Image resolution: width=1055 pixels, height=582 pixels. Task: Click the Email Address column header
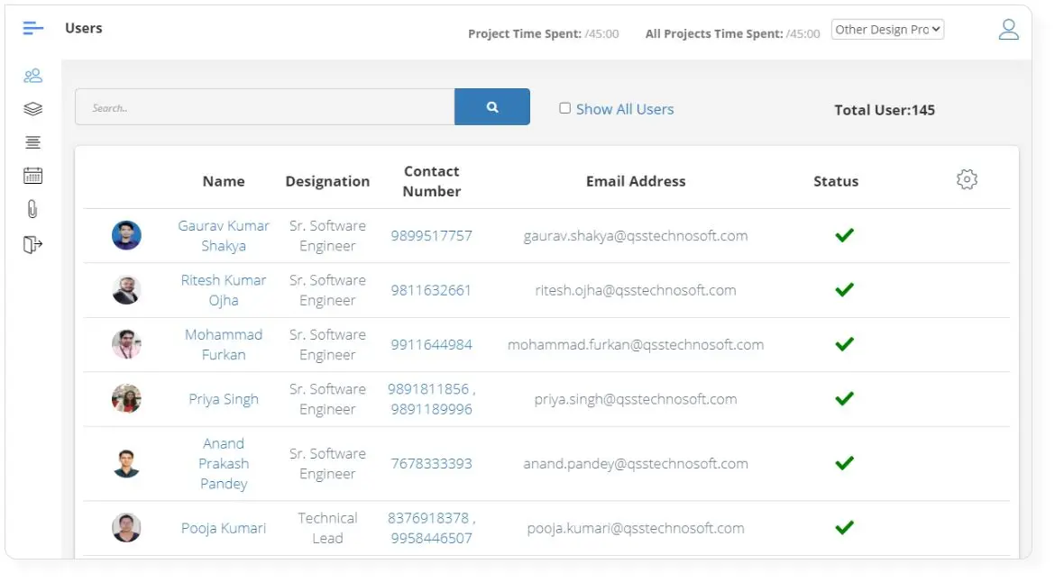tap(635, 181)
